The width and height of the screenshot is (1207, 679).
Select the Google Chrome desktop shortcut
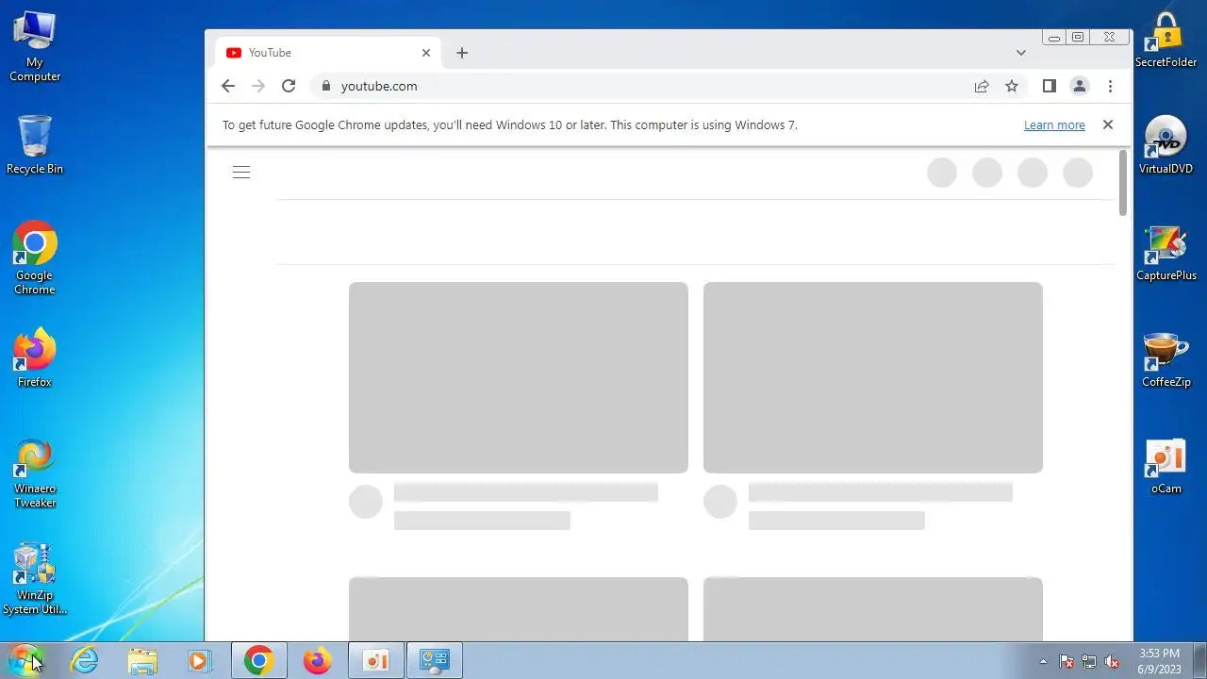coord(35,258)
